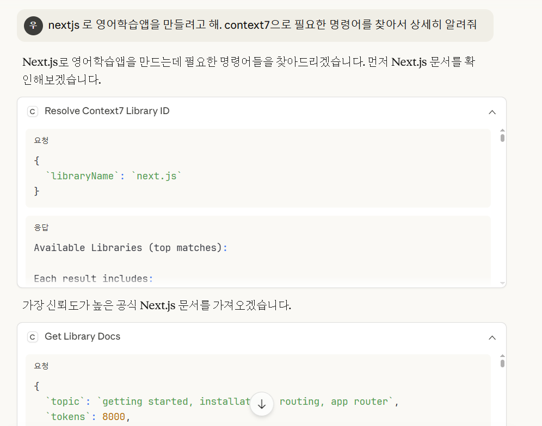Image resolution: width=542 pixels, height=426 pixels.
Task: Collapse the Get Library Docs panel
Action: (x=492, y=337)
